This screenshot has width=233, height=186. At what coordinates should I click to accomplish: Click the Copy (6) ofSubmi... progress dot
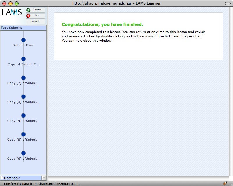[x=23, y=153]
